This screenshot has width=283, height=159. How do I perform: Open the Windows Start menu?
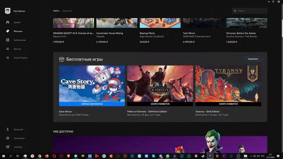tap(4, 156)
